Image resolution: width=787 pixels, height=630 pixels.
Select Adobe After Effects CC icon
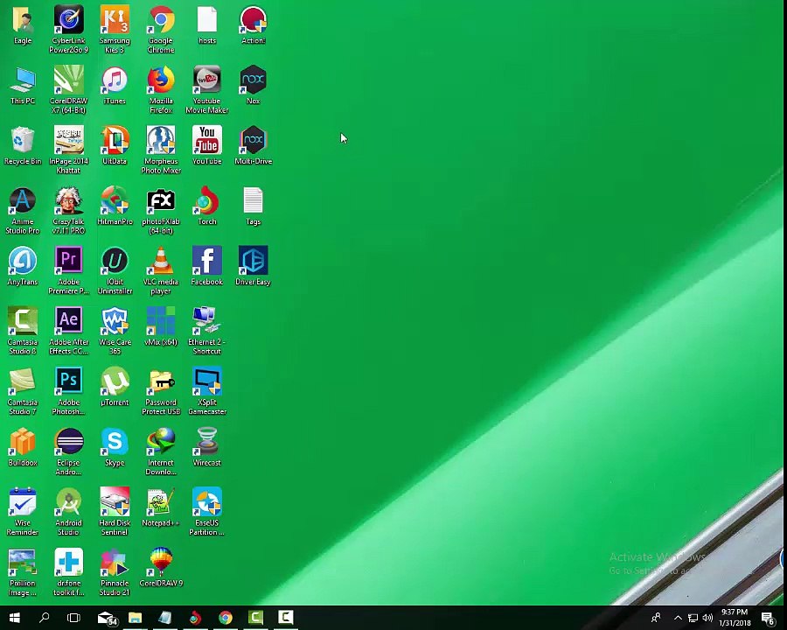click(69, 321)
